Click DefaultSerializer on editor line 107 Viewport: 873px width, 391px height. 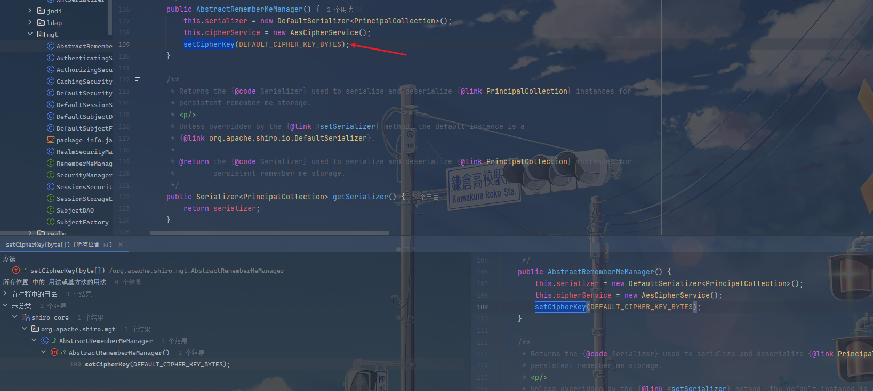pyautogui.click(x=313, y=21)
